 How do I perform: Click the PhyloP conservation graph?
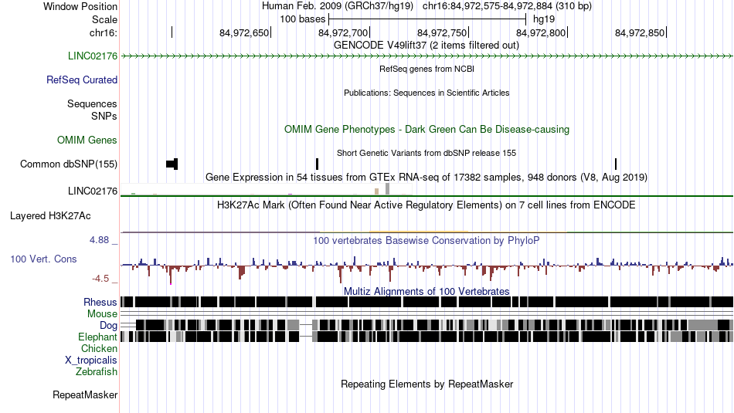point(426,269)
